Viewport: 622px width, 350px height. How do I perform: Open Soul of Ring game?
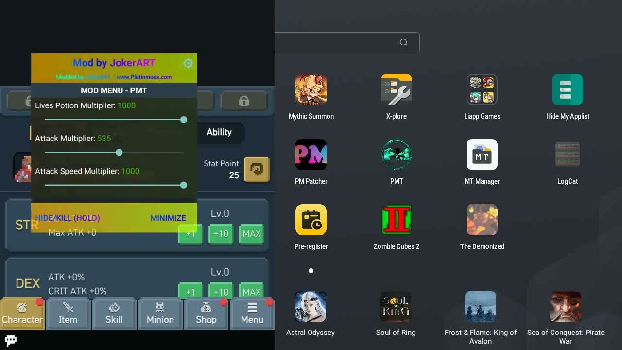point(396,307)
